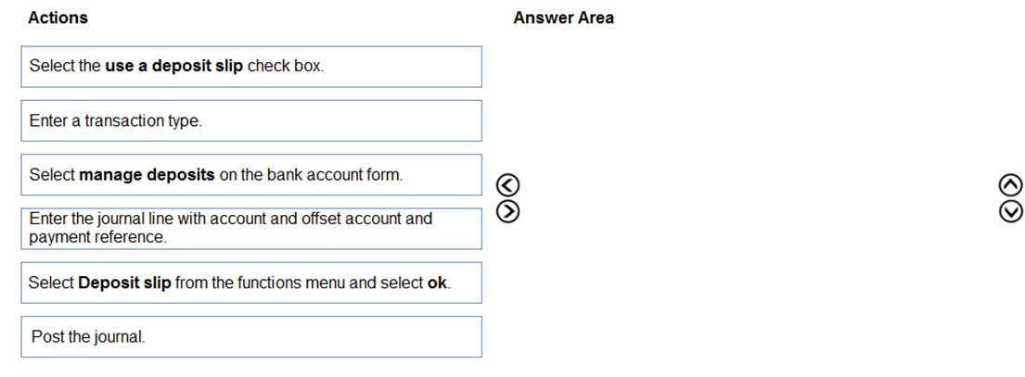Click the bold 'ok' word

(x=437, y=283)
